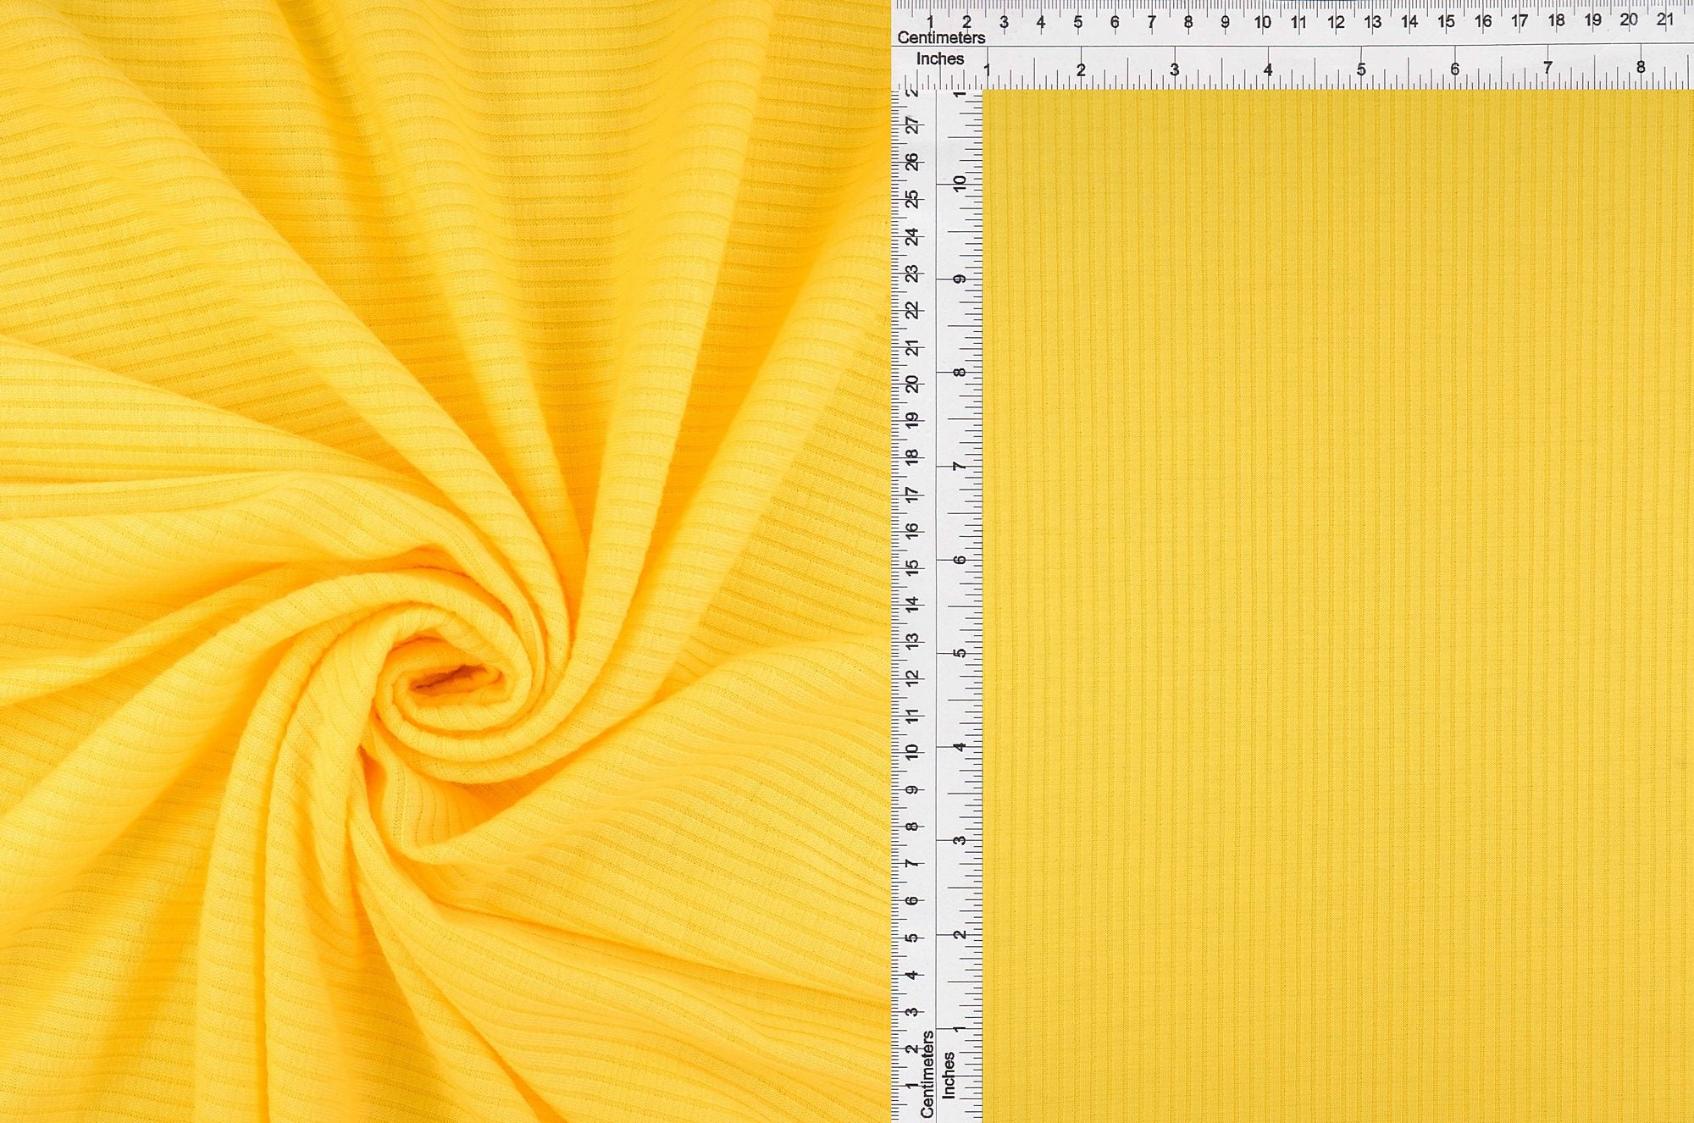Click number 21 on the top centimeter ruler

[1664, 19]
